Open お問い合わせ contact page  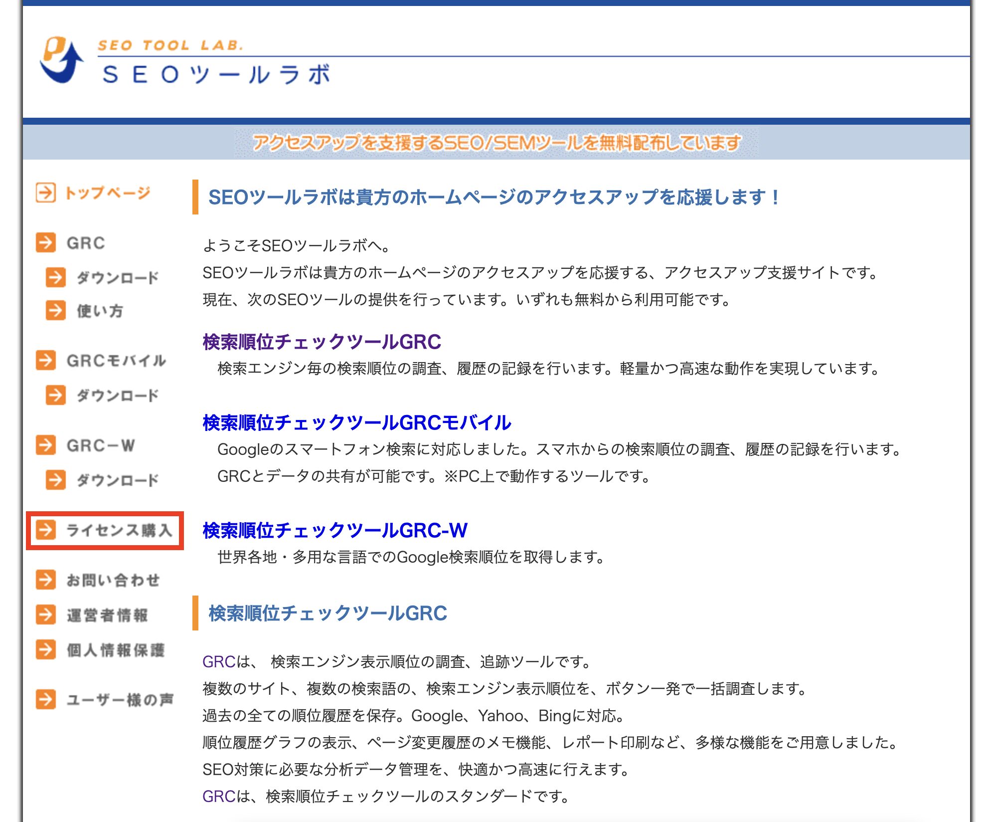[113, 580]
